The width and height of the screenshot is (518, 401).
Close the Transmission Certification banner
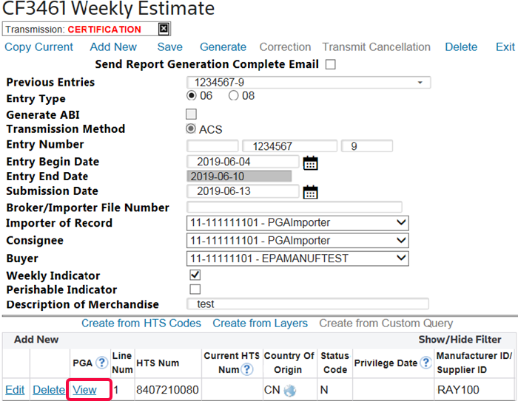click(x=164, y=30)
